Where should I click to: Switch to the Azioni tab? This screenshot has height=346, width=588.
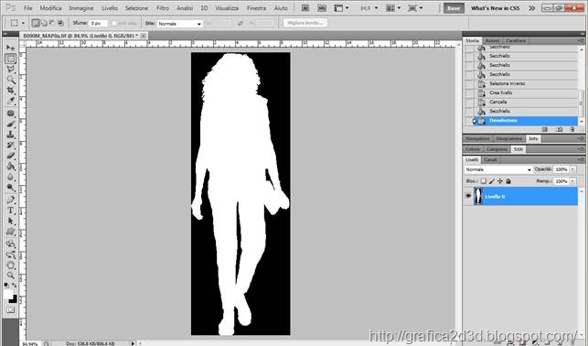click(x=492, y=40)
